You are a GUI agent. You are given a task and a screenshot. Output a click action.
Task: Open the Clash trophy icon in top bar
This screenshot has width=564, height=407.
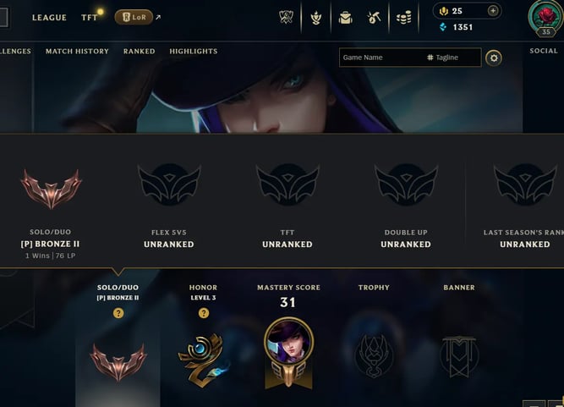287,17
